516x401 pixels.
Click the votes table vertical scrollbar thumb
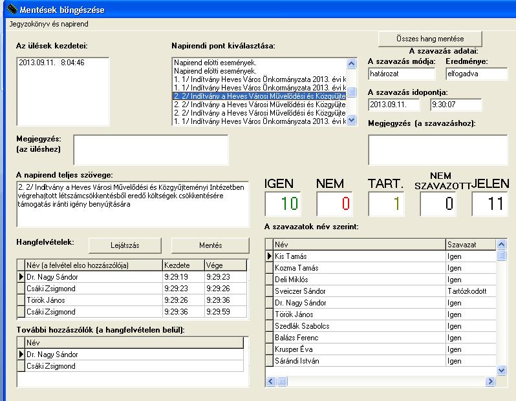pyautogui.click(x=501, y=256)
